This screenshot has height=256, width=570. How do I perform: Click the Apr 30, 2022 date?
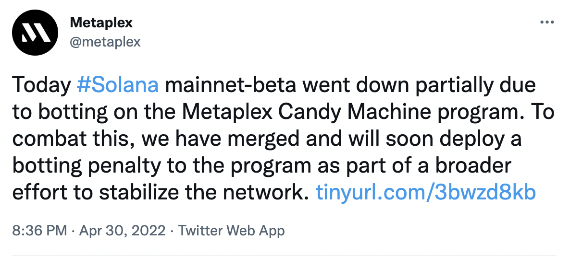coord(122,231)
